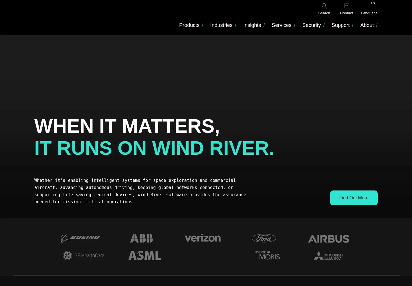Click the GE HealthCare logo

[x=84, y=255]
